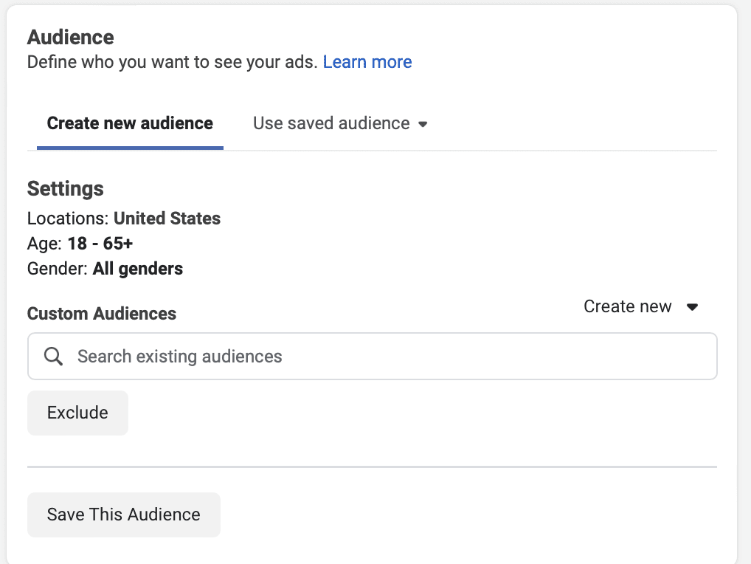Click the Custom Audiences heading
Screen dimensions: 751x564
(x=102, y=314)
